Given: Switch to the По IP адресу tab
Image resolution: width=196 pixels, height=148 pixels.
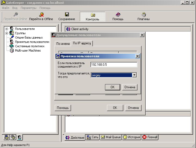Looking at the screenshot, I should [82, 43].
